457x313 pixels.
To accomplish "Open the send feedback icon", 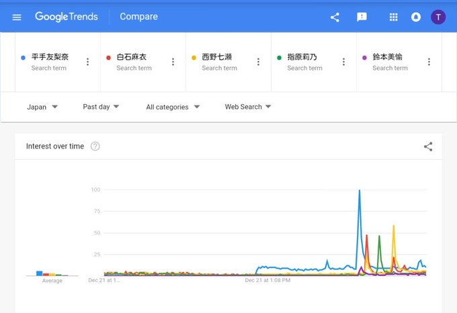I will point(362,17).
